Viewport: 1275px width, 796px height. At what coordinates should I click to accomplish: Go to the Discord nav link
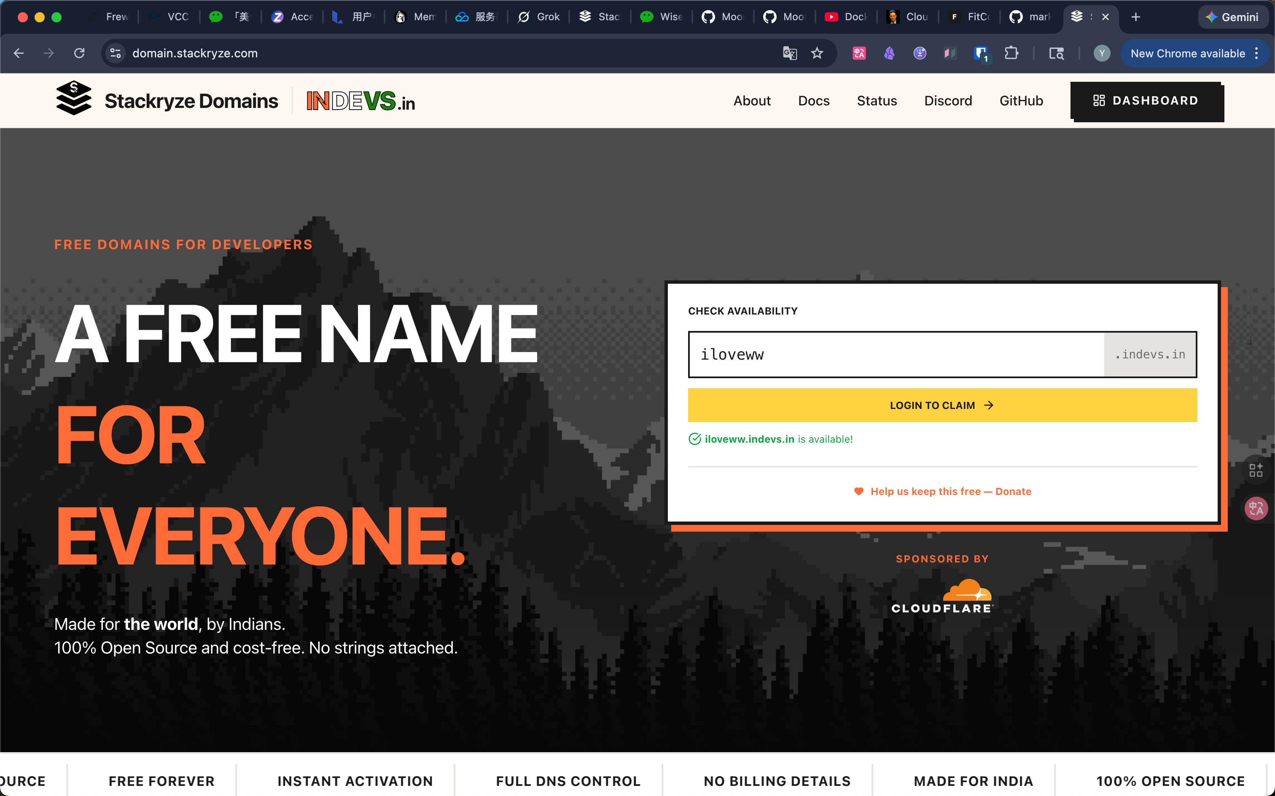(947, 100)
